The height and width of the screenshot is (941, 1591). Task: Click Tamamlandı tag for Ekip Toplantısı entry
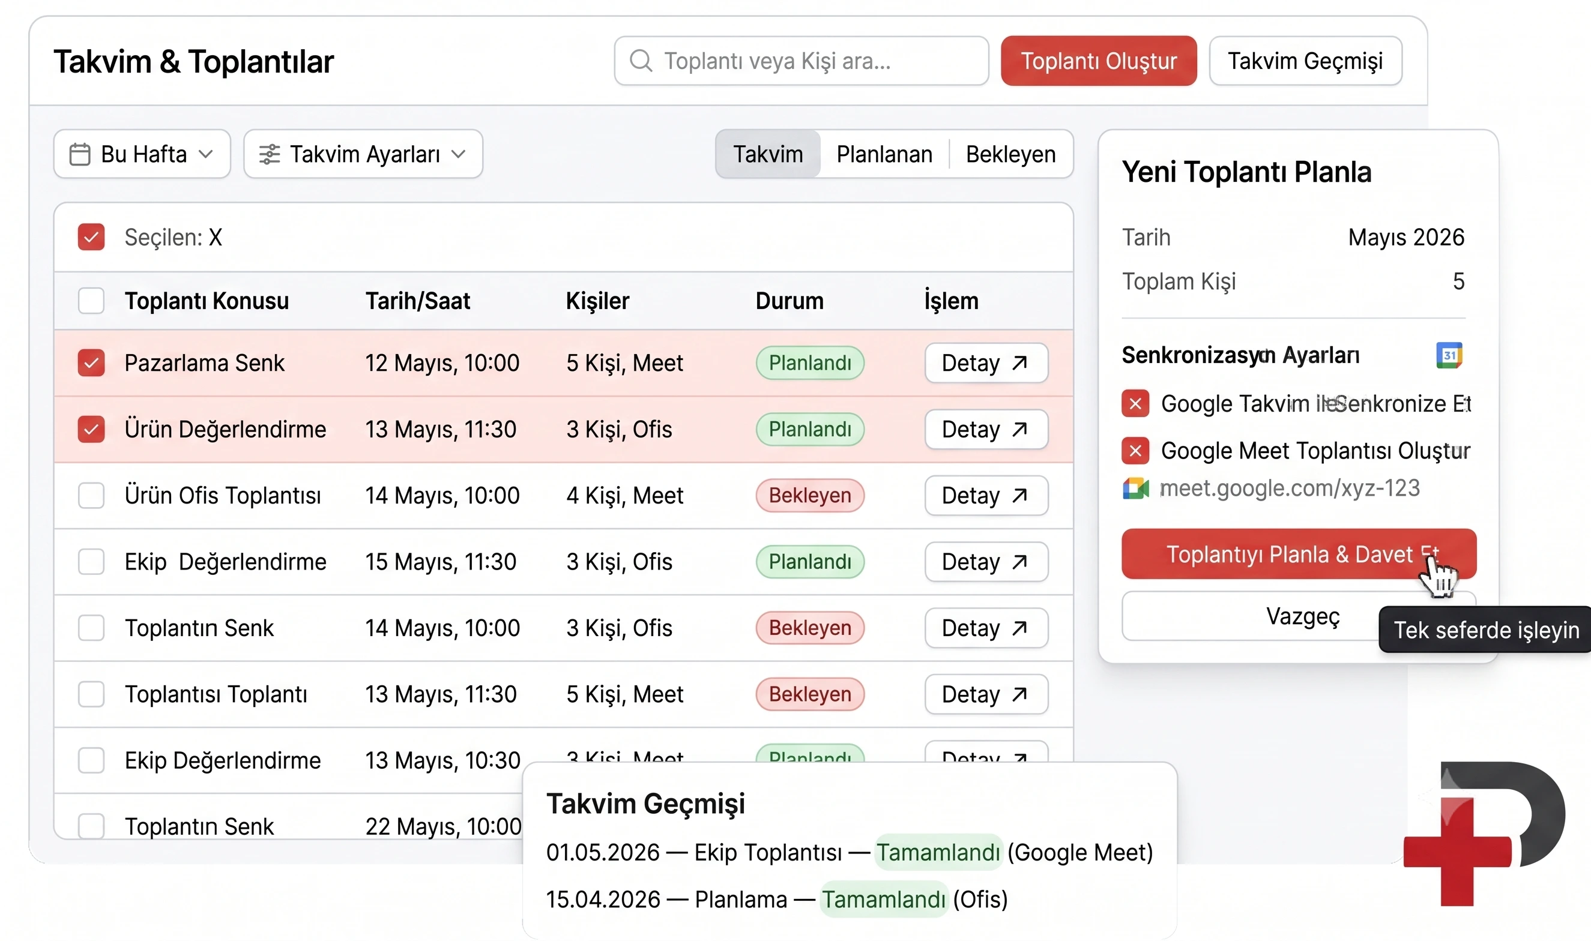939,853
